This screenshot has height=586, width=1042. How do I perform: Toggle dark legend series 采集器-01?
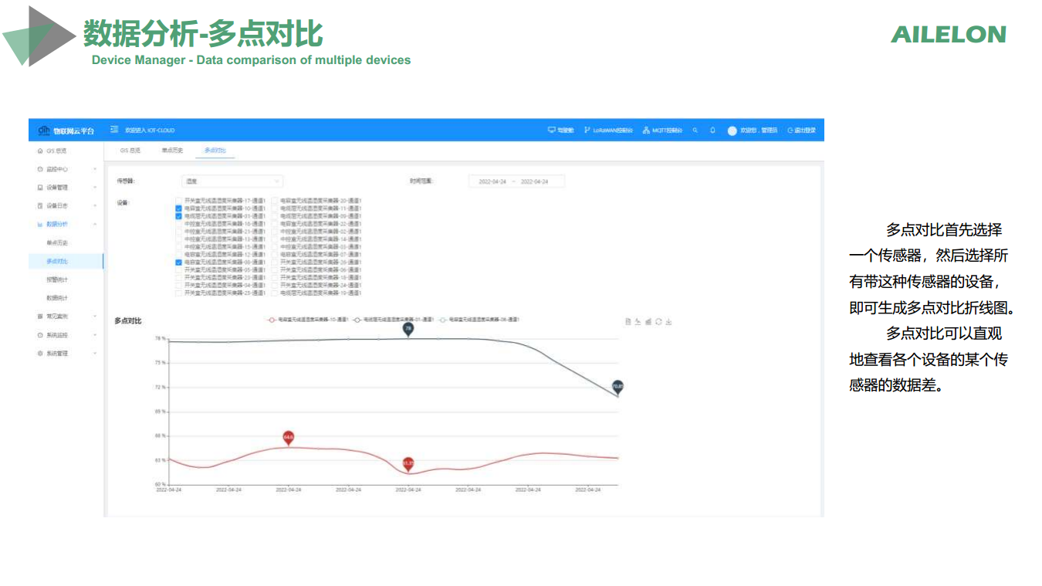pos(392,319)
